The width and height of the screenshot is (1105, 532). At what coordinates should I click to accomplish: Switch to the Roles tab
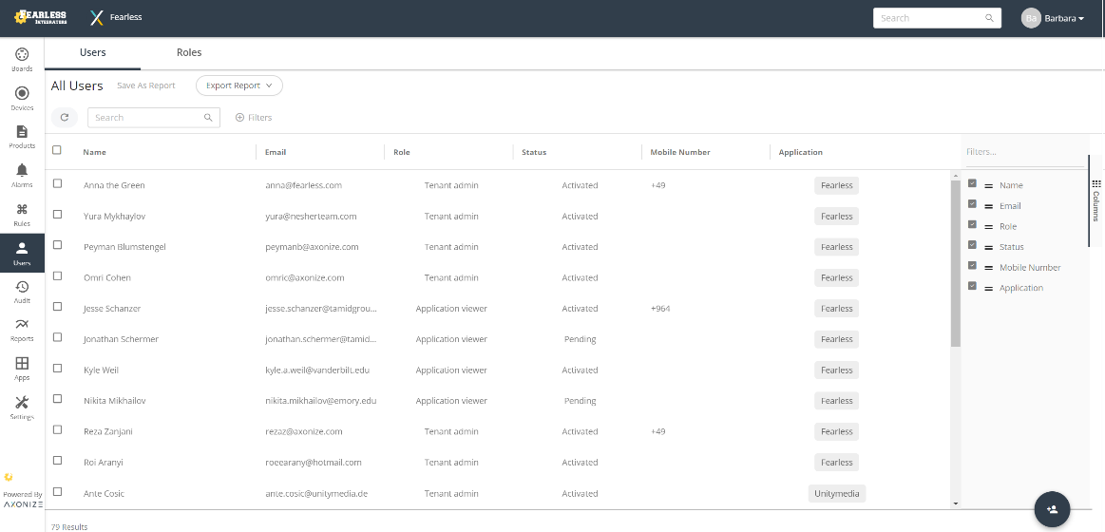(x=189, y=53)
